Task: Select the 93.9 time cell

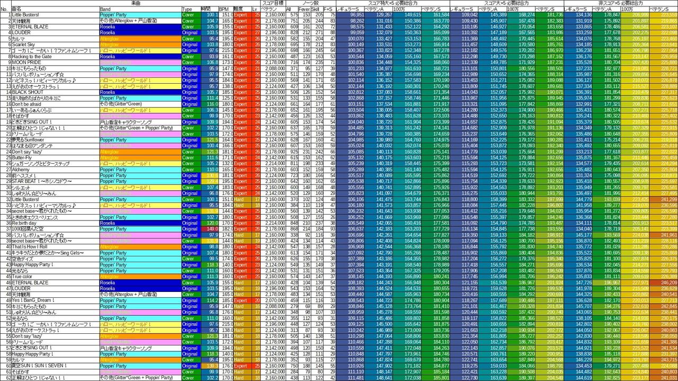Action: pos(210,56)
